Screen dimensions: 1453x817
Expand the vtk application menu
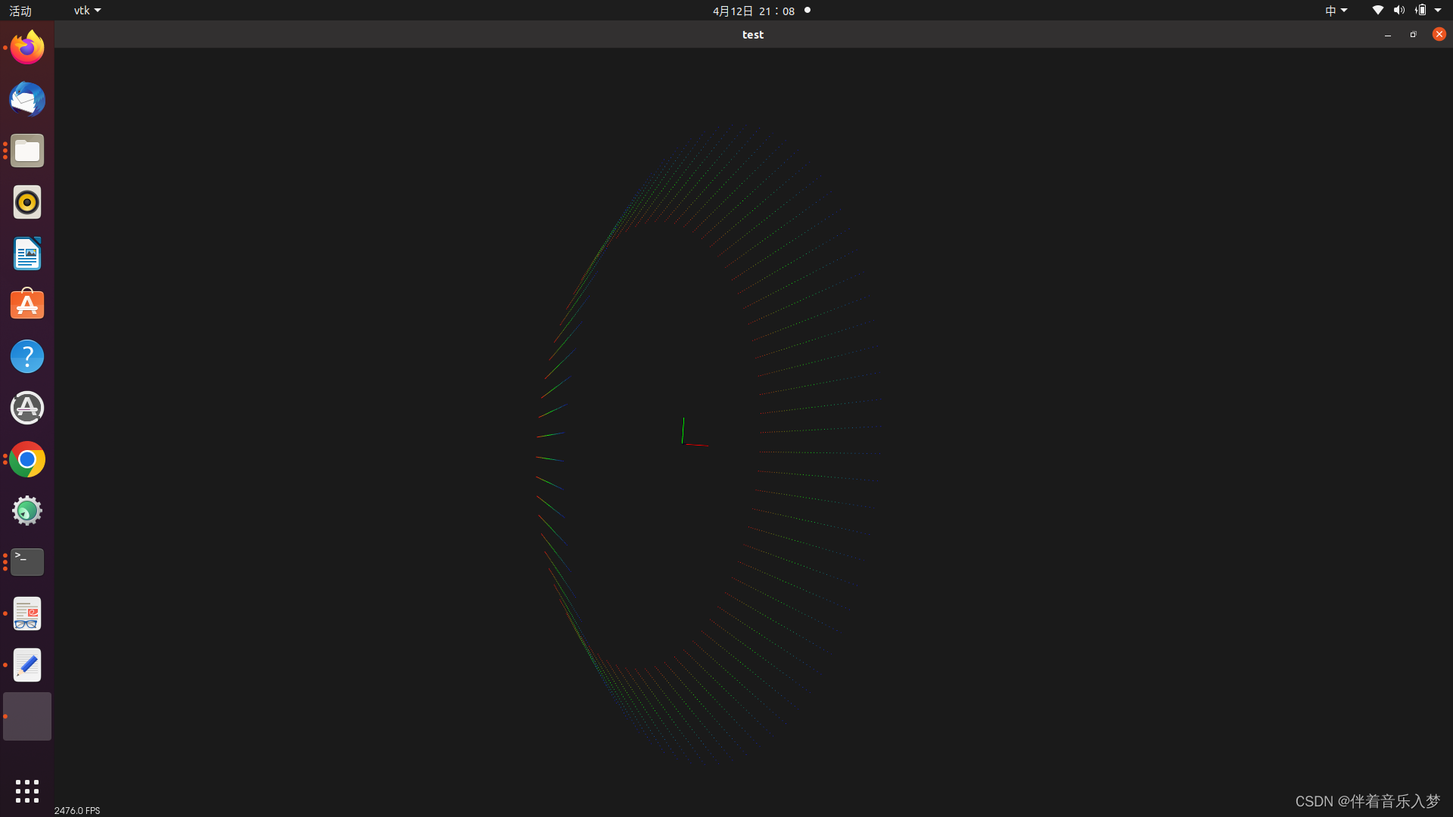click(x=87, y=11)
